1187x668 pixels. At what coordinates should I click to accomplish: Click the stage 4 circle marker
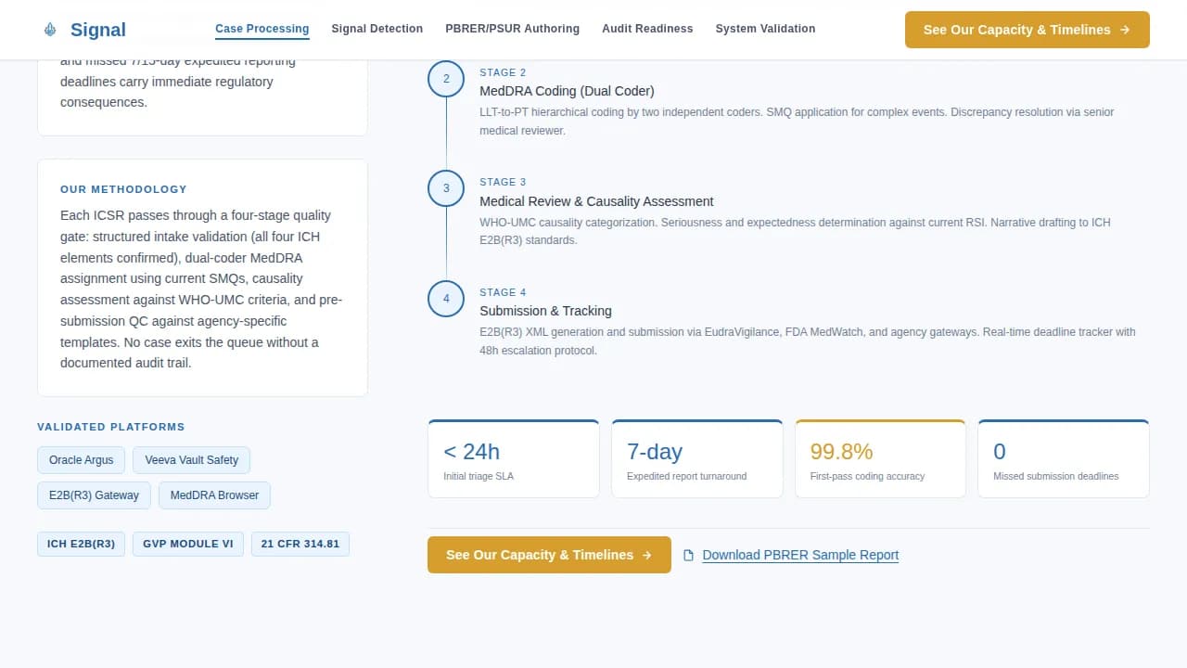coord(446,299)
